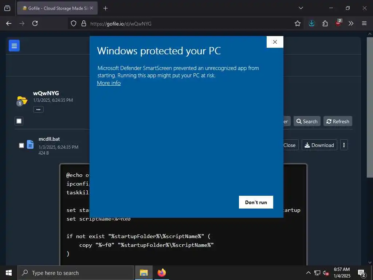Open mcdll.bat more options vertical dots
The width and height of the screenshot is (373, 280).
(344, 145)
